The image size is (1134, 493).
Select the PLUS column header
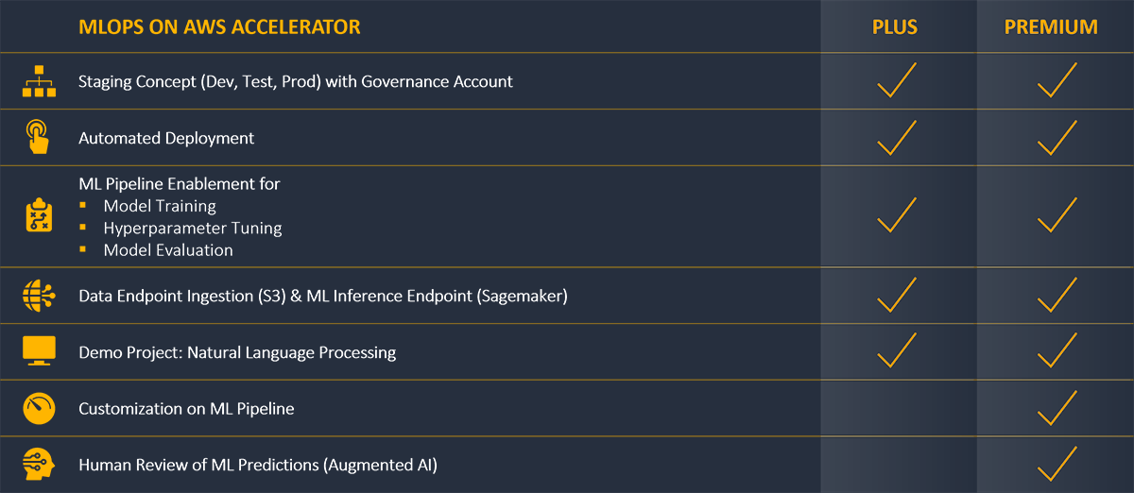point(895,27)
